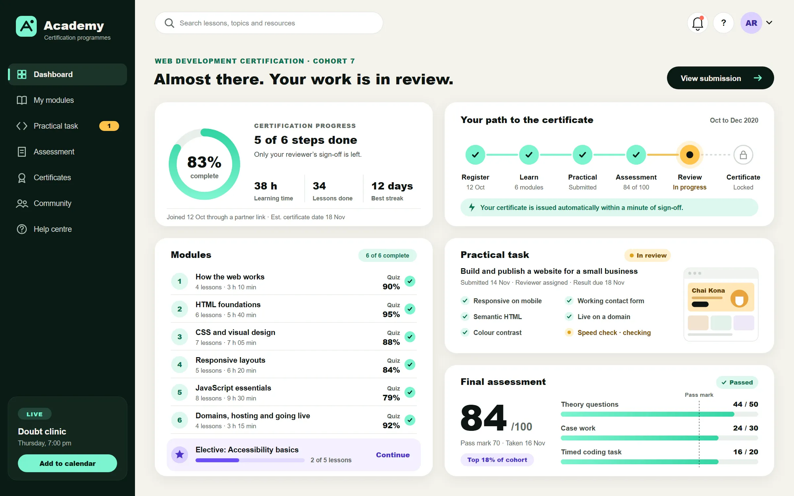Click the Register step checkmark
794x496 pixels.
click(x=475, y=154)
